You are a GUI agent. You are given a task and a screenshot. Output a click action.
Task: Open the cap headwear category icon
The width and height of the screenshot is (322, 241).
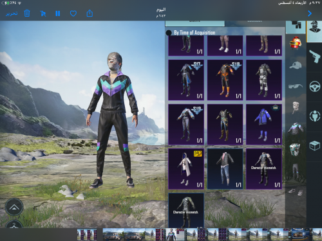296,66
